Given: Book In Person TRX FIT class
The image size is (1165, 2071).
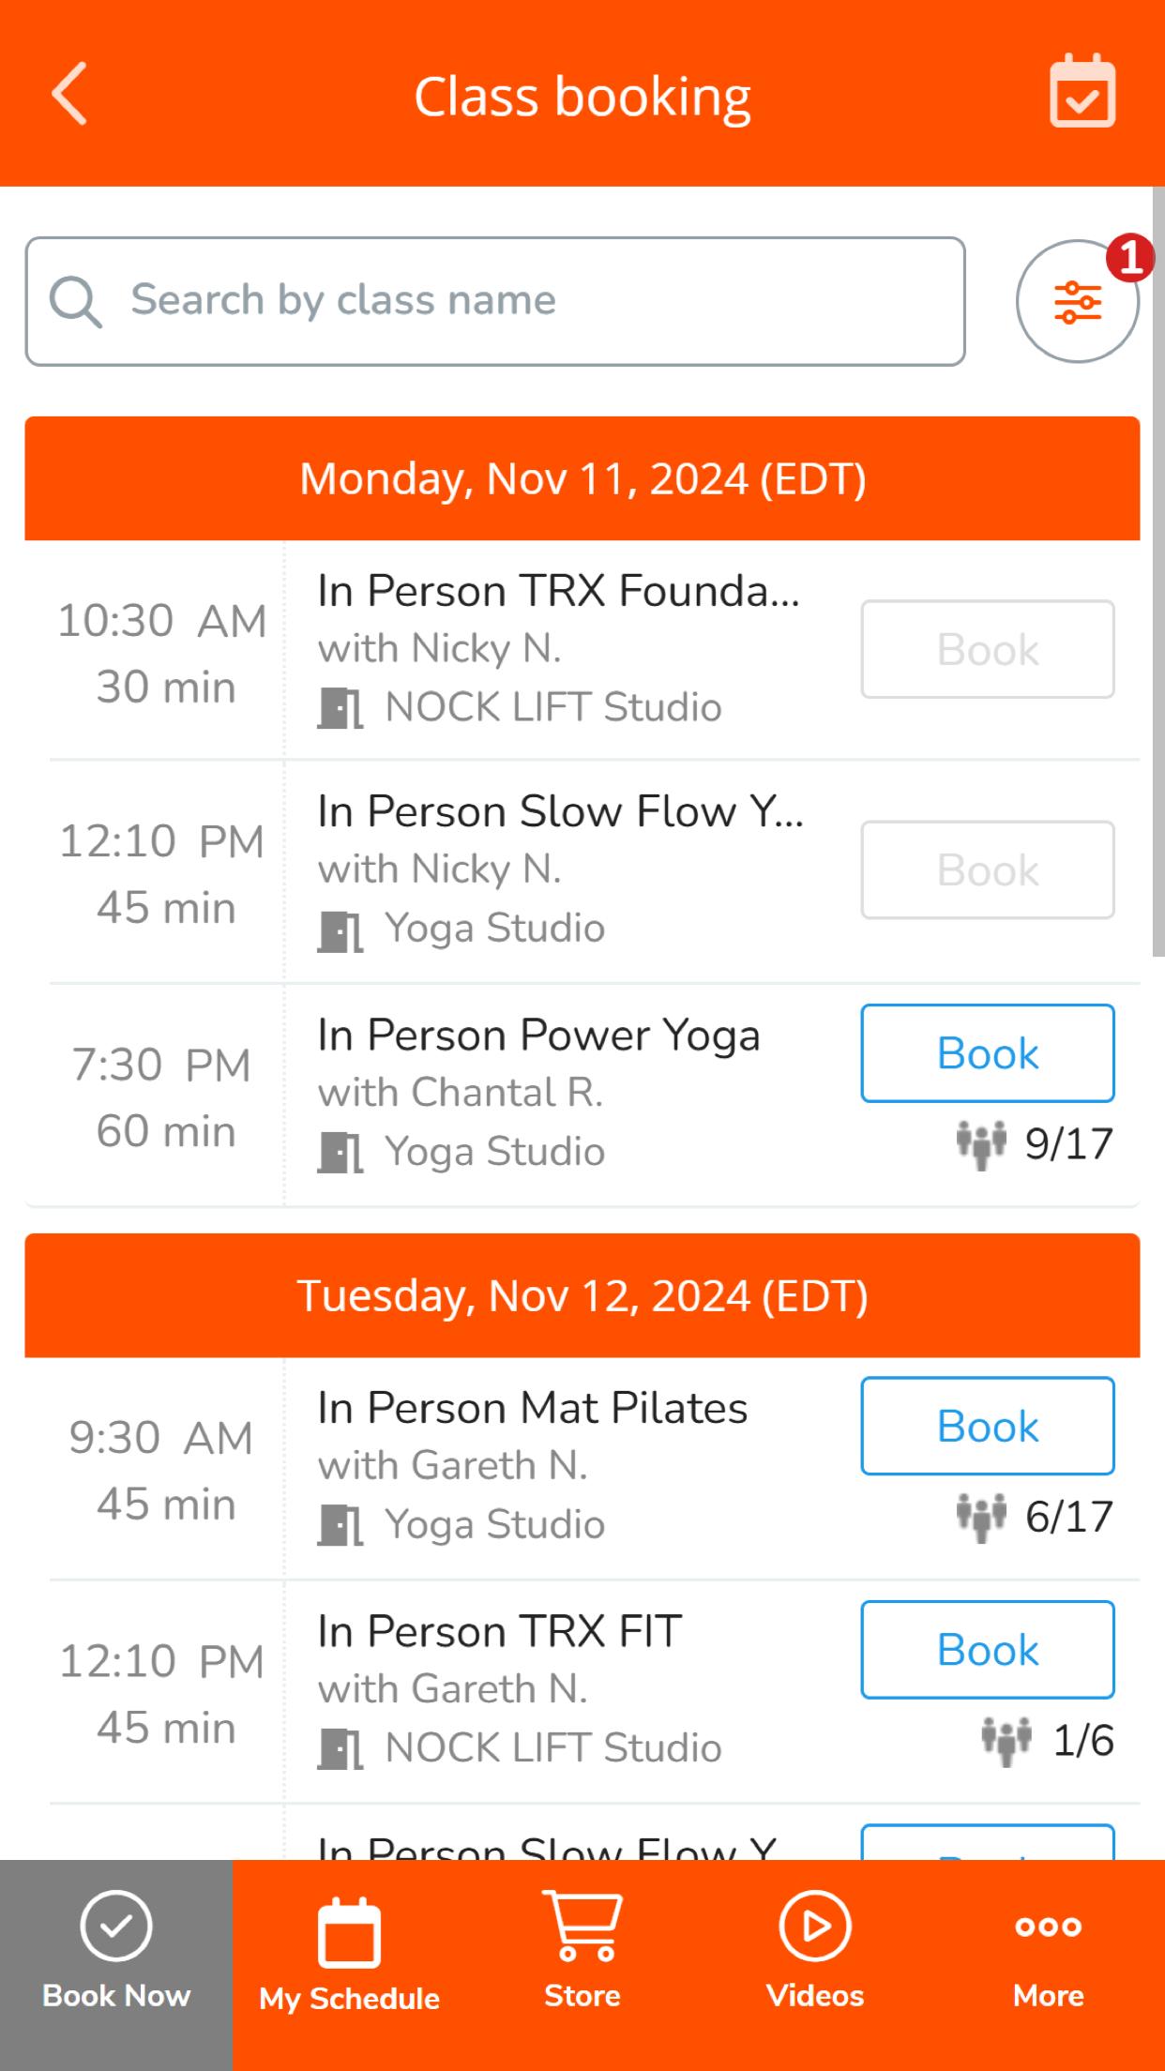Looking at the screenshot, I should tap(988, 1649).
